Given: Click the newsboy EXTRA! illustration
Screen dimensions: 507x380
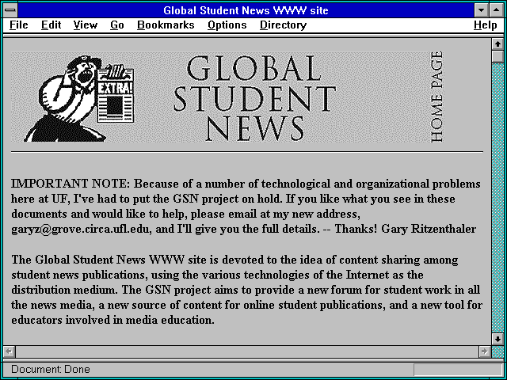Looking at the screenshot, I should (x=79, y=98).
